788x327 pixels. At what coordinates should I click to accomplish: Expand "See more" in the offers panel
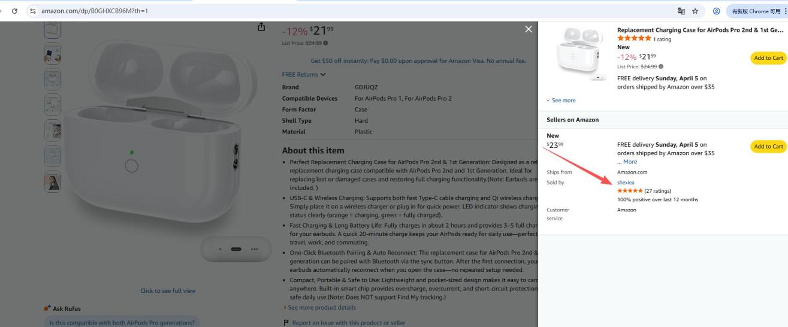pyautogui.click(x=561, y=100)
